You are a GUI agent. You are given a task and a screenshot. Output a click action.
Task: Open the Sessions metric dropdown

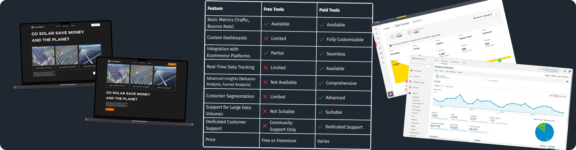pos(438,86)
